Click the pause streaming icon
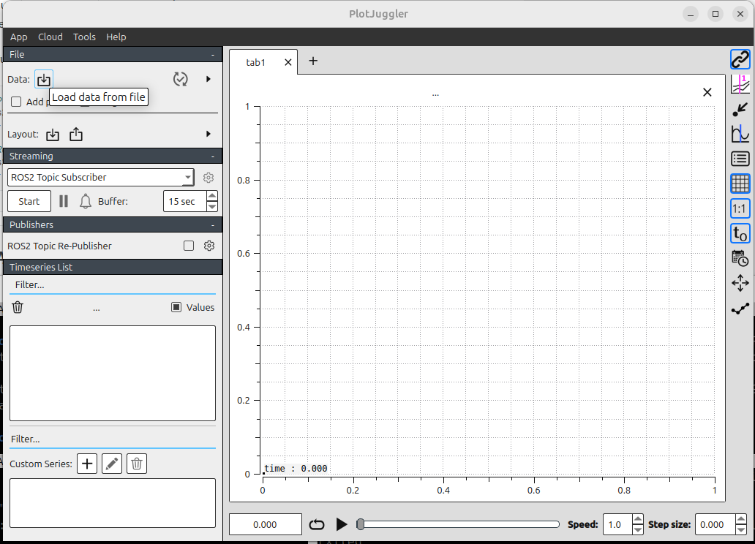Screen dimensions: 755x544 (x=64, y=201)
